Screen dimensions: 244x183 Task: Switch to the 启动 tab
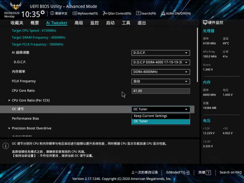(x=110, y=23)
